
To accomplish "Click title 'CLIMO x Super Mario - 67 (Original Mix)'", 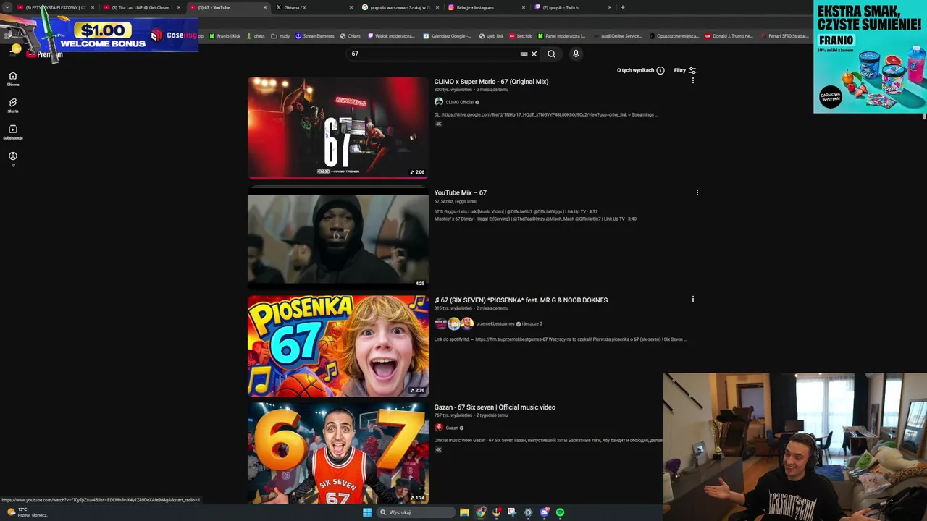I will [491, 82].
